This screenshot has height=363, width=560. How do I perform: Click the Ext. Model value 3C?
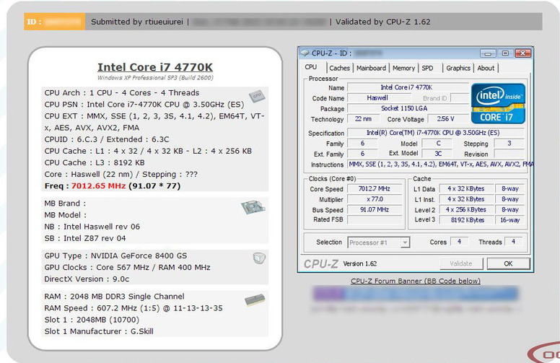point(438,154)
